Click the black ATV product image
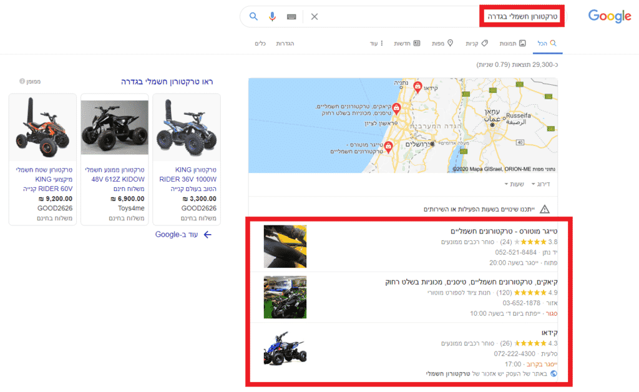The width and height of the screenshot is (639, 392). [115, 127]
